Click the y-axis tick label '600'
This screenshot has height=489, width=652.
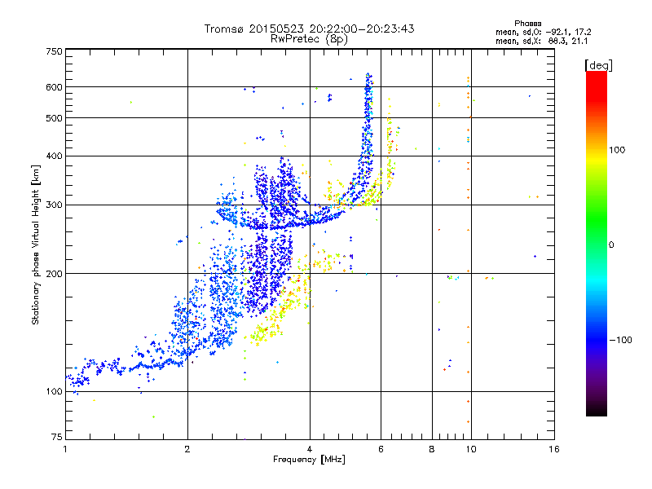click(x=54, y=87)
